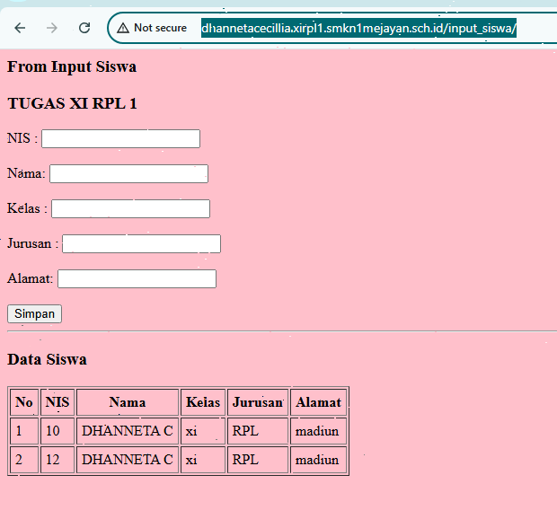The height and width of the screenshot is (528, 557).
Task: Focus the NIS input field
Action: [120, 138]
